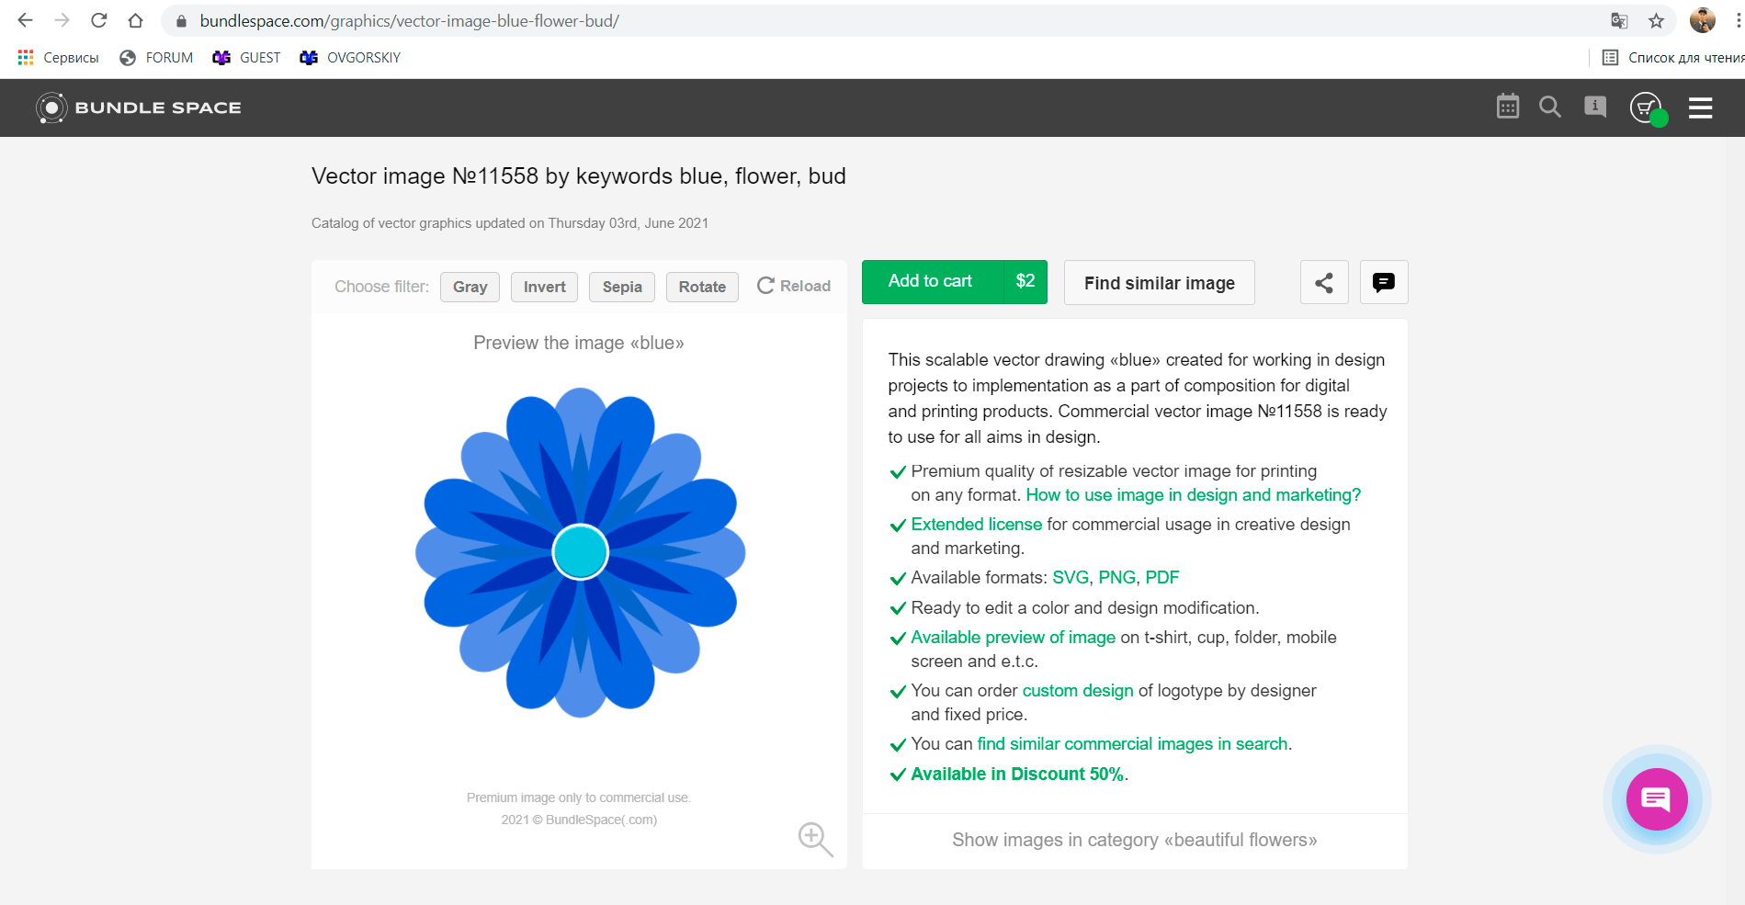
Task: Click the 'Preview the image «blue»' heading
Action: (579, 343)
